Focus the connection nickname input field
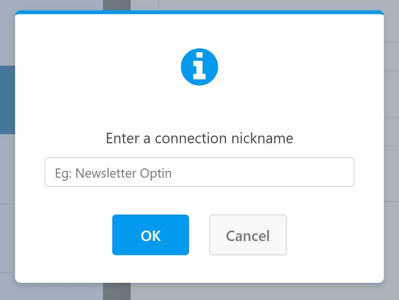Image resolution: width=399 pixels, height=300 pixels. (199, 172)
